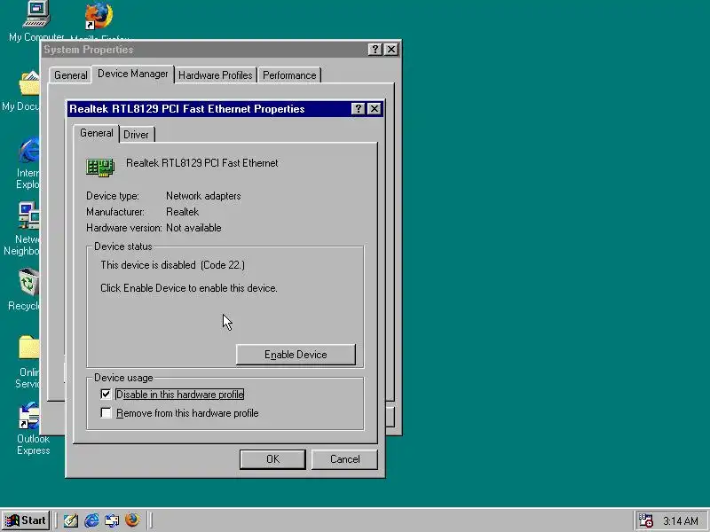Click the system tray scheduler icon
Screen dimensions: 710x532
[x=645, y=520]
